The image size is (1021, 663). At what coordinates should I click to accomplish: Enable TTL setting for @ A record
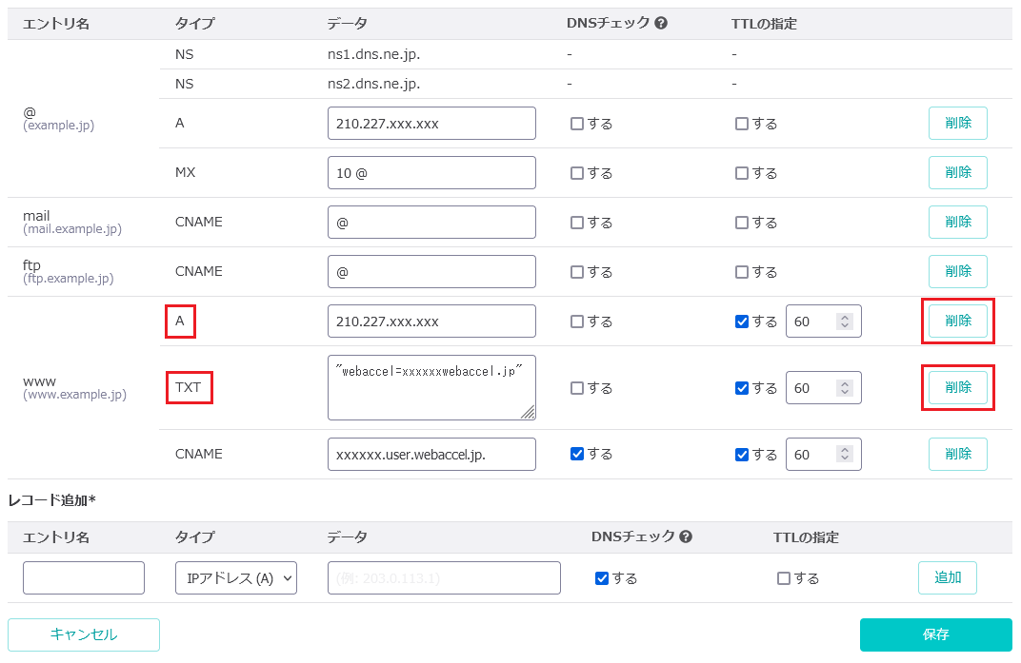point(742,124)
